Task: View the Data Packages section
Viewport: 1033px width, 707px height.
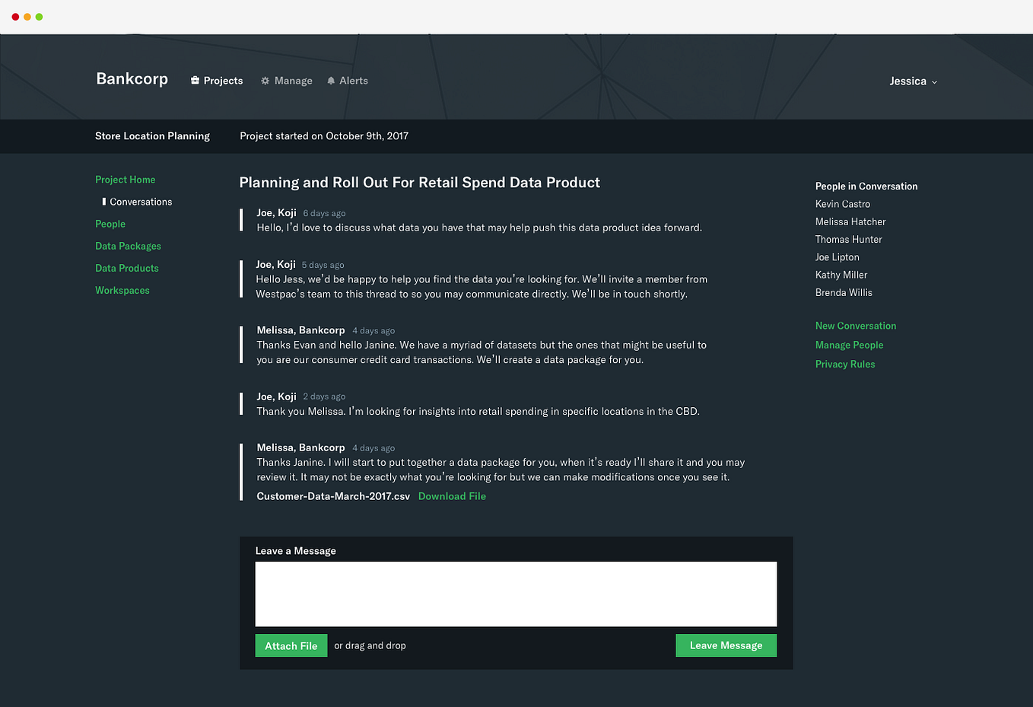Action: [128, 245]
